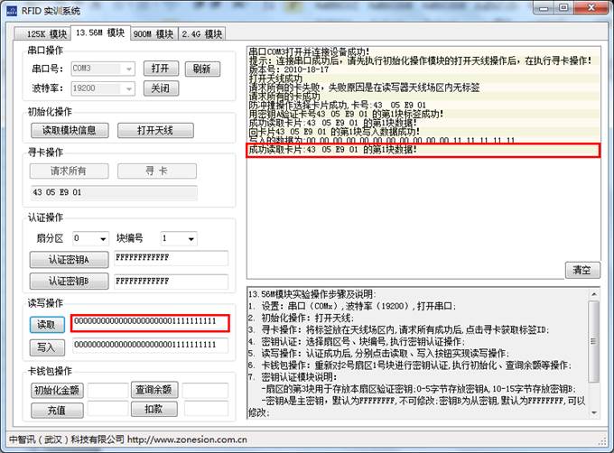Expand the 串口号 COM3 dropdown
This screenshot has width=614, height=453.
(x=129, y=69)
